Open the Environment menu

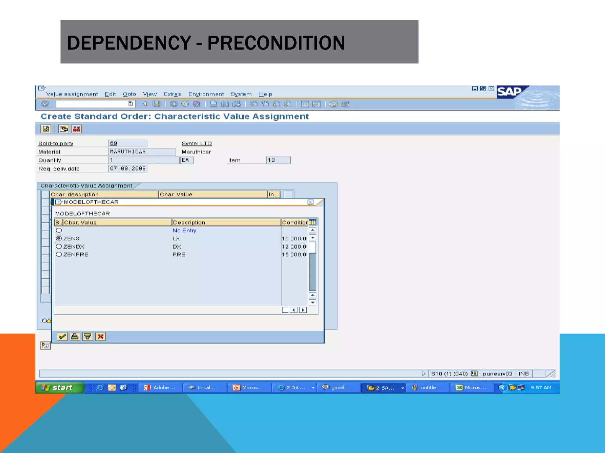[x=206, y=94]
